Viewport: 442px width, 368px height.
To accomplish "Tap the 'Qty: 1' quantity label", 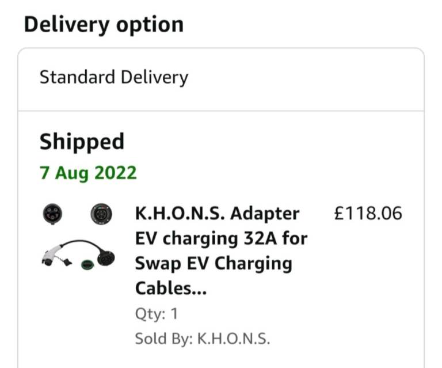I will pyautogui.click(x=157, y=314).
